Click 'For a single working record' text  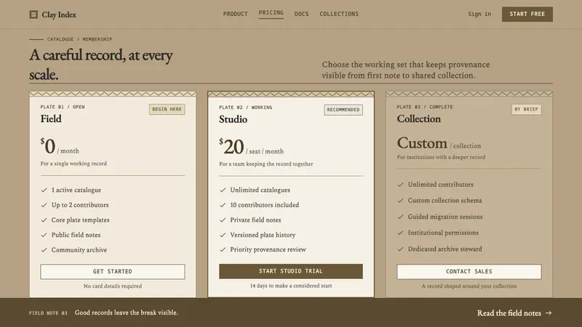pyautogui.click(x=73, y=163)
